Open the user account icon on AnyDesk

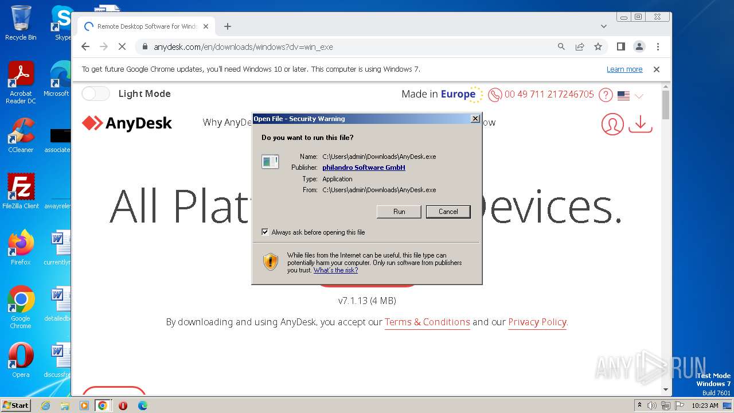point(612,124)
